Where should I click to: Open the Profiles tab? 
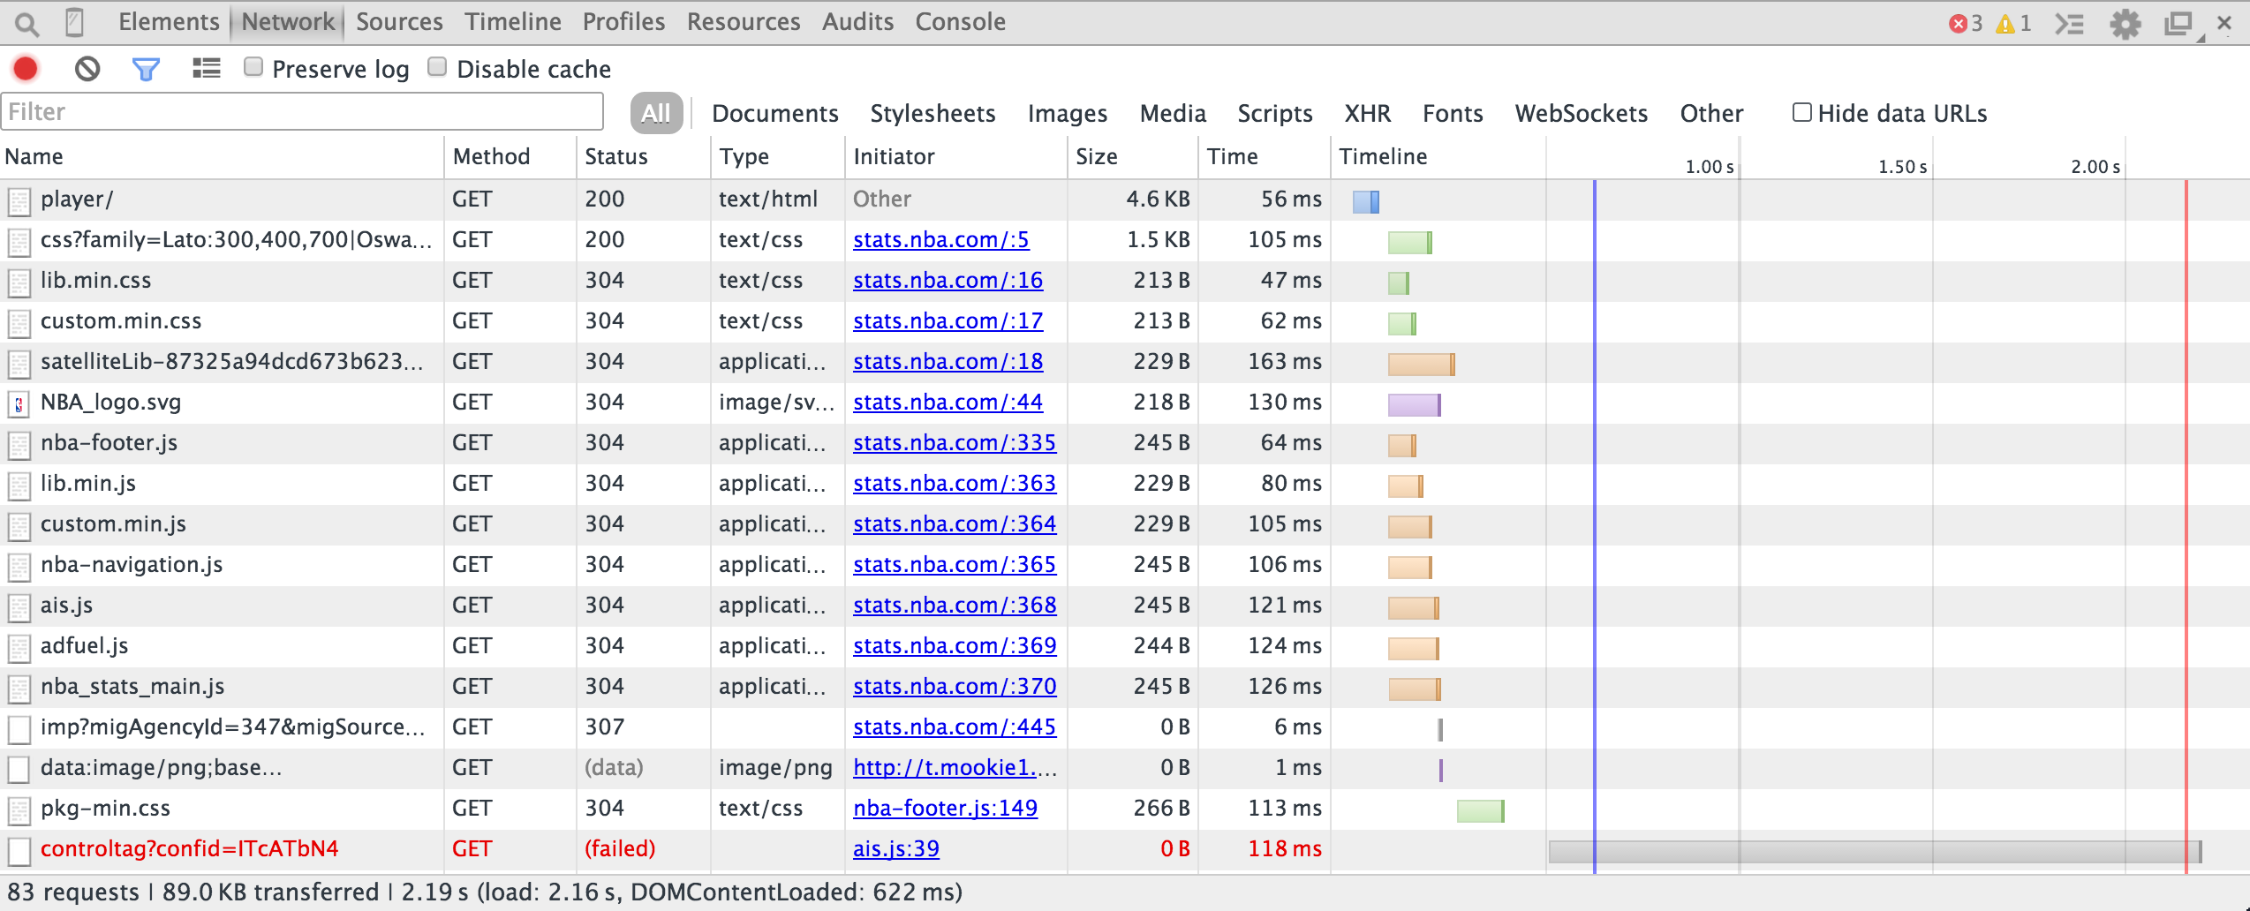[623, 22]
